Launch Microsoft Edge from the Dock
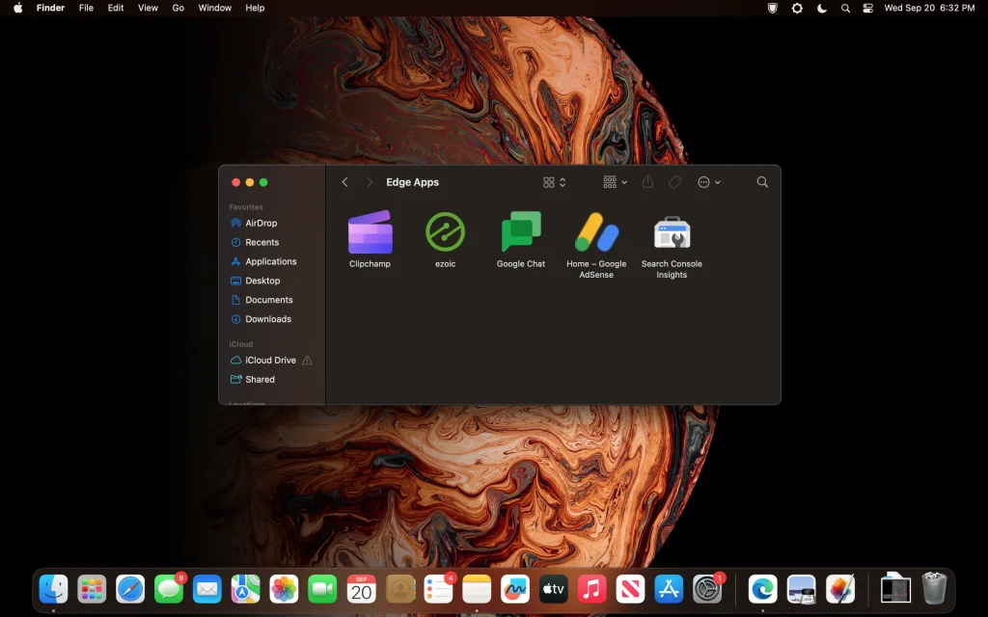This screenshot has height=617, width=988. pyautogui.click(x=763, y=590)
